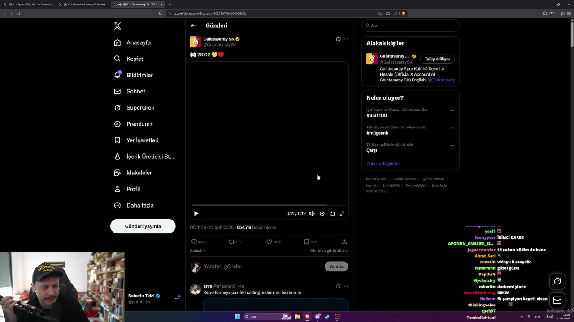Click the video progress bar
Viewport: 574px width, 322px height.
(x=269, y=205)
